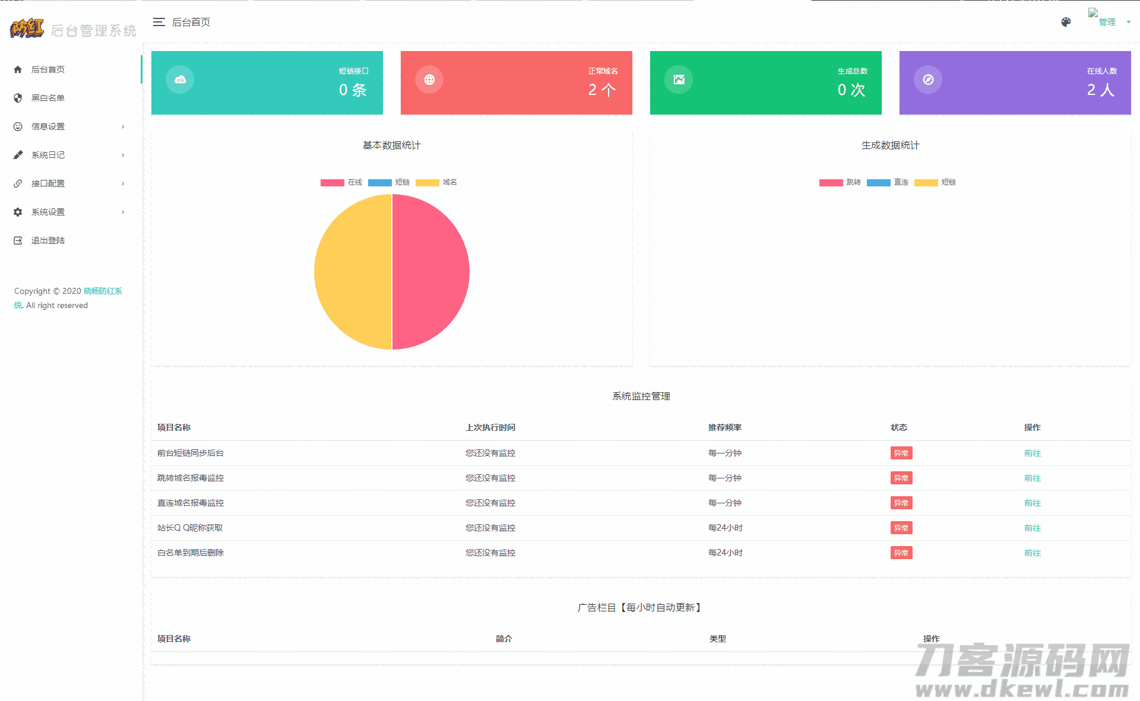The image size is (1140, 701).
Task: Open the 晓杨防红系统 copyright link
Action: pos(102,291)
